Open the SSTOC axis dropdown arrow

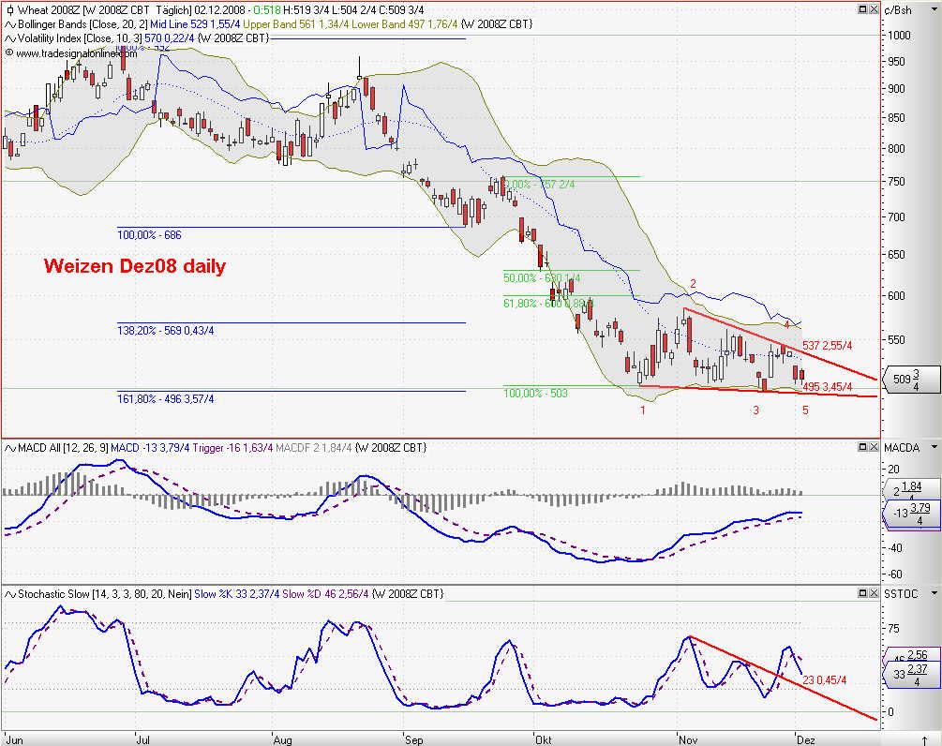[x=934, y=594]
